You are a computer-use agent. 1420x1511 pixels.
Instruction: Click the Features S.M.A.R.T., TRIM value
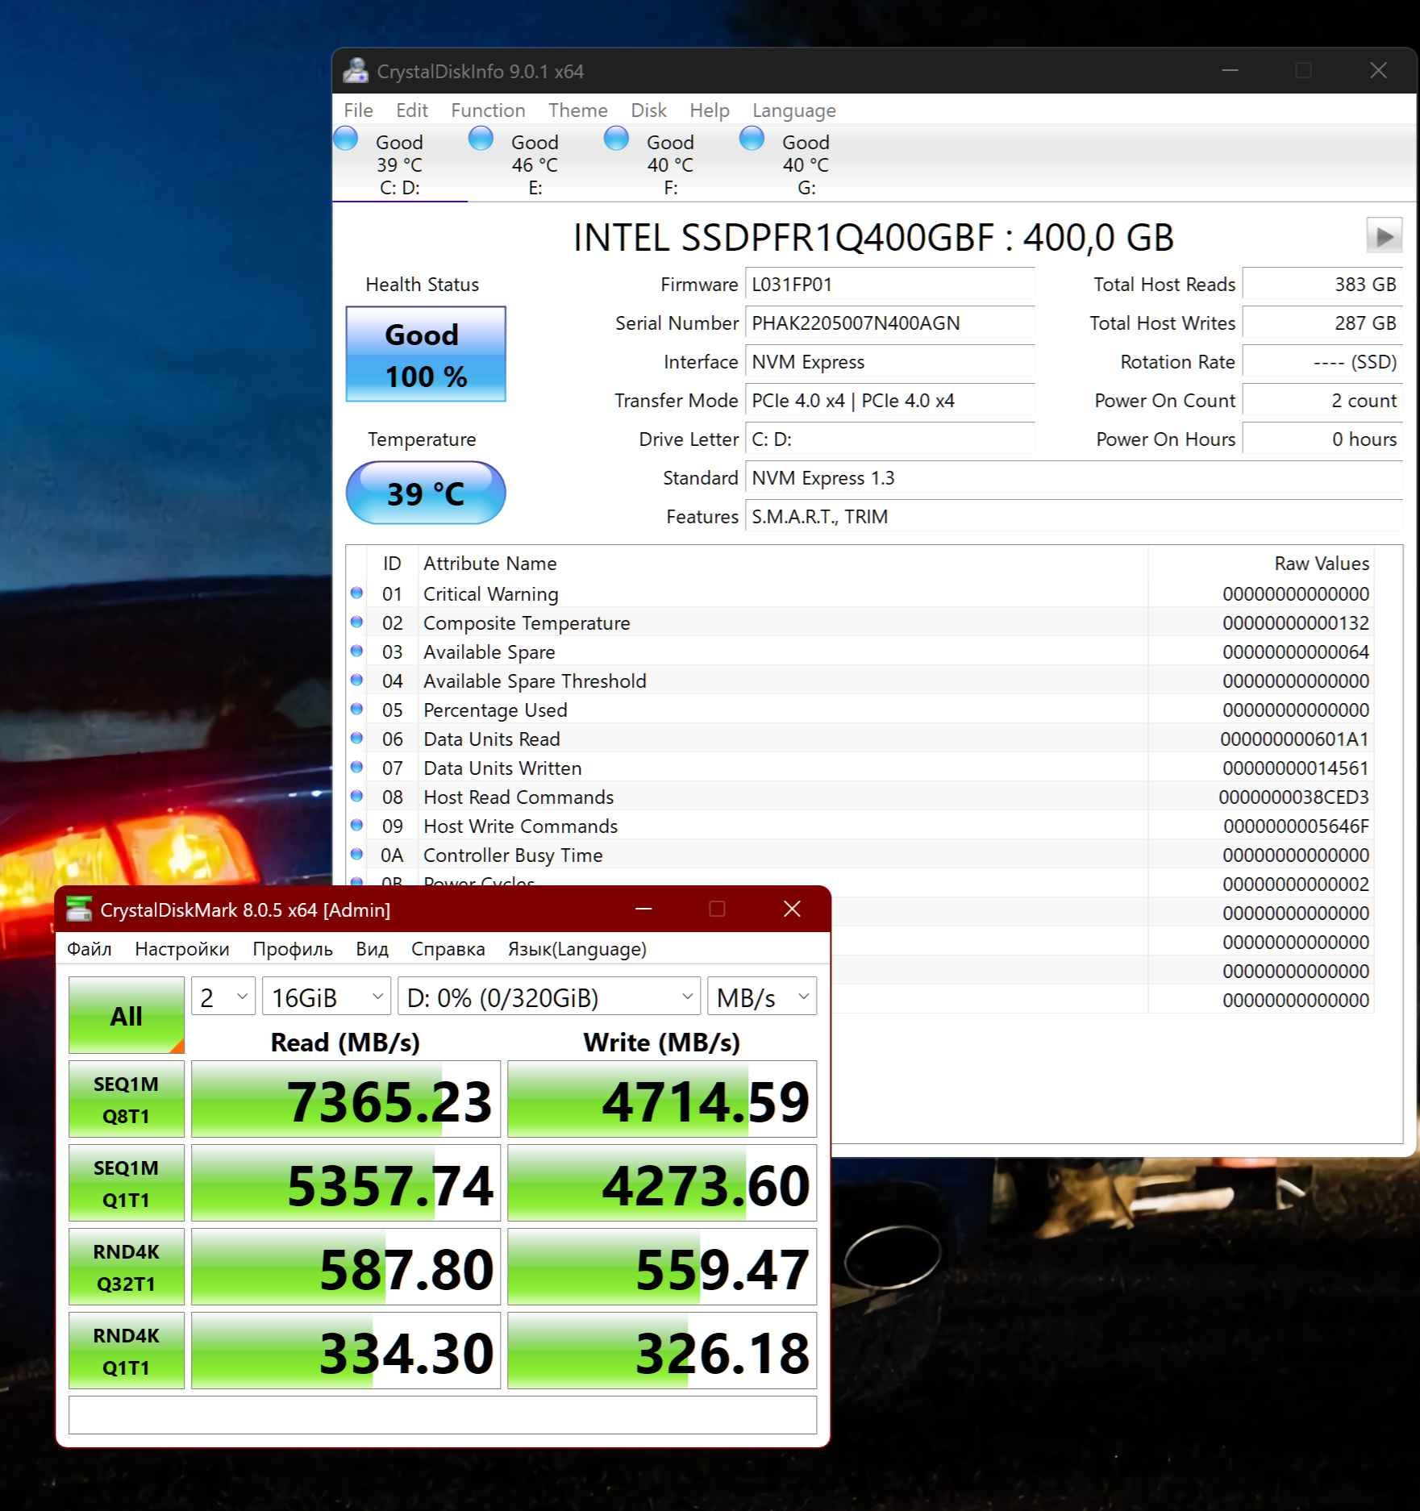(x=1074, y=517)
